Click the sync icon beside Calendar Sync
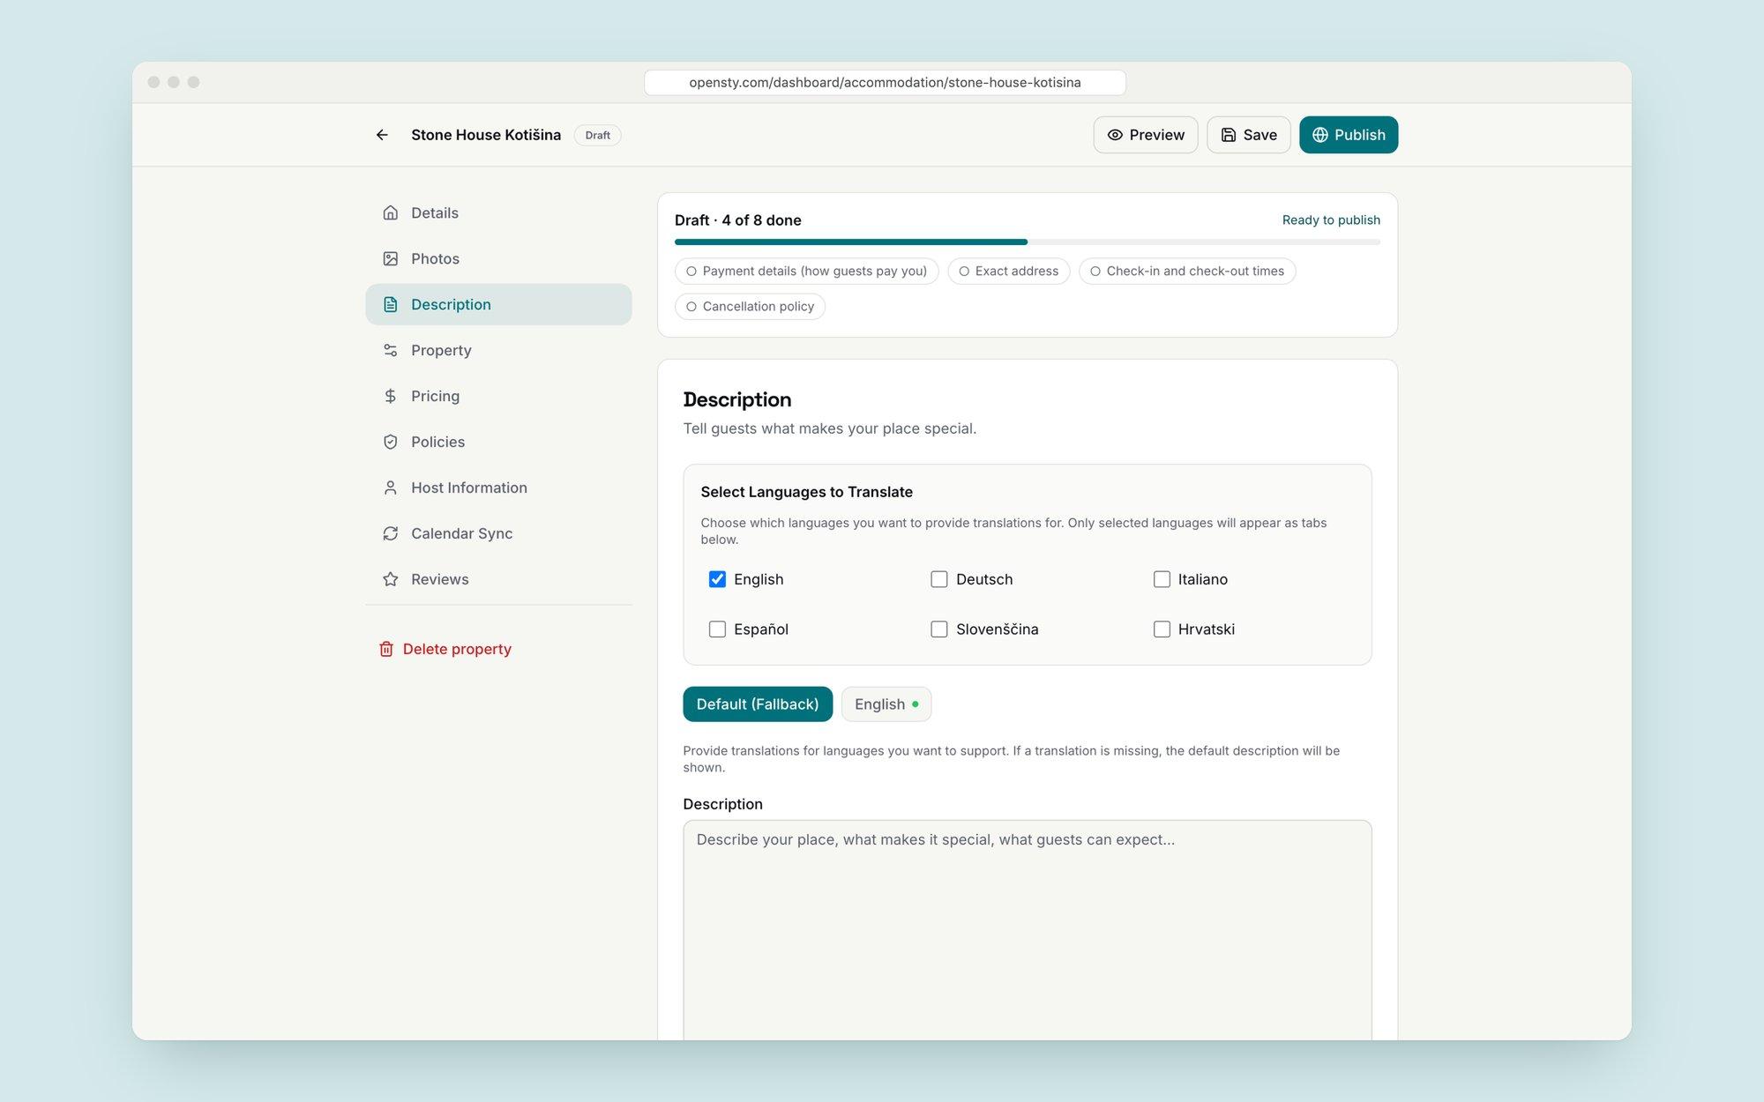This screenshot has height=1102, width=1764. (390, 533)
